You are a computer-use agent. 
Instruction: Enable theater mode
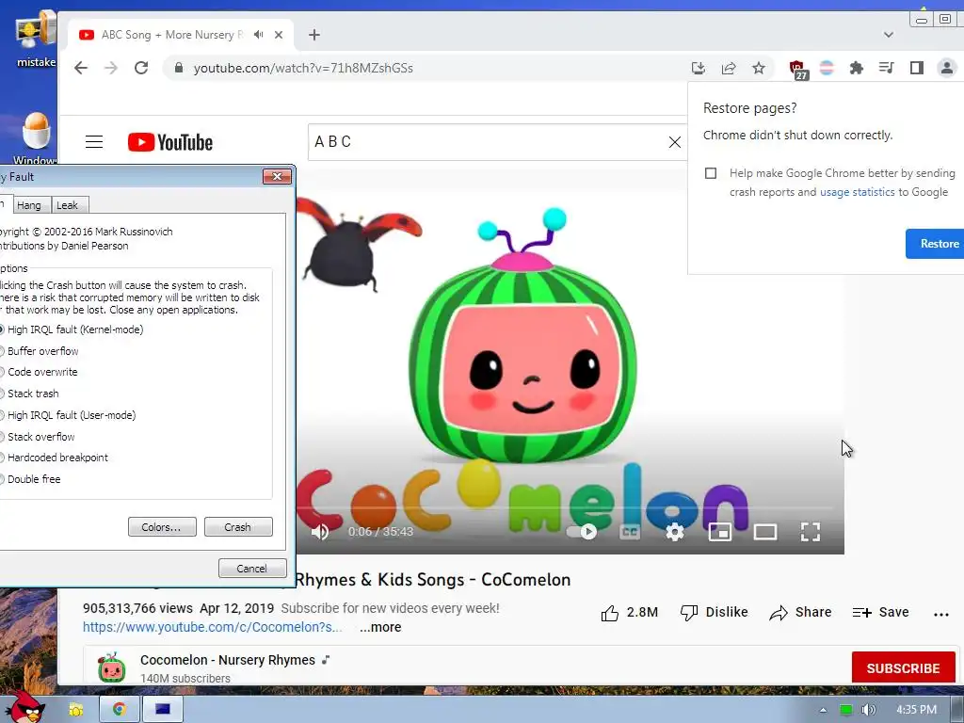click(x=765, y=532)
